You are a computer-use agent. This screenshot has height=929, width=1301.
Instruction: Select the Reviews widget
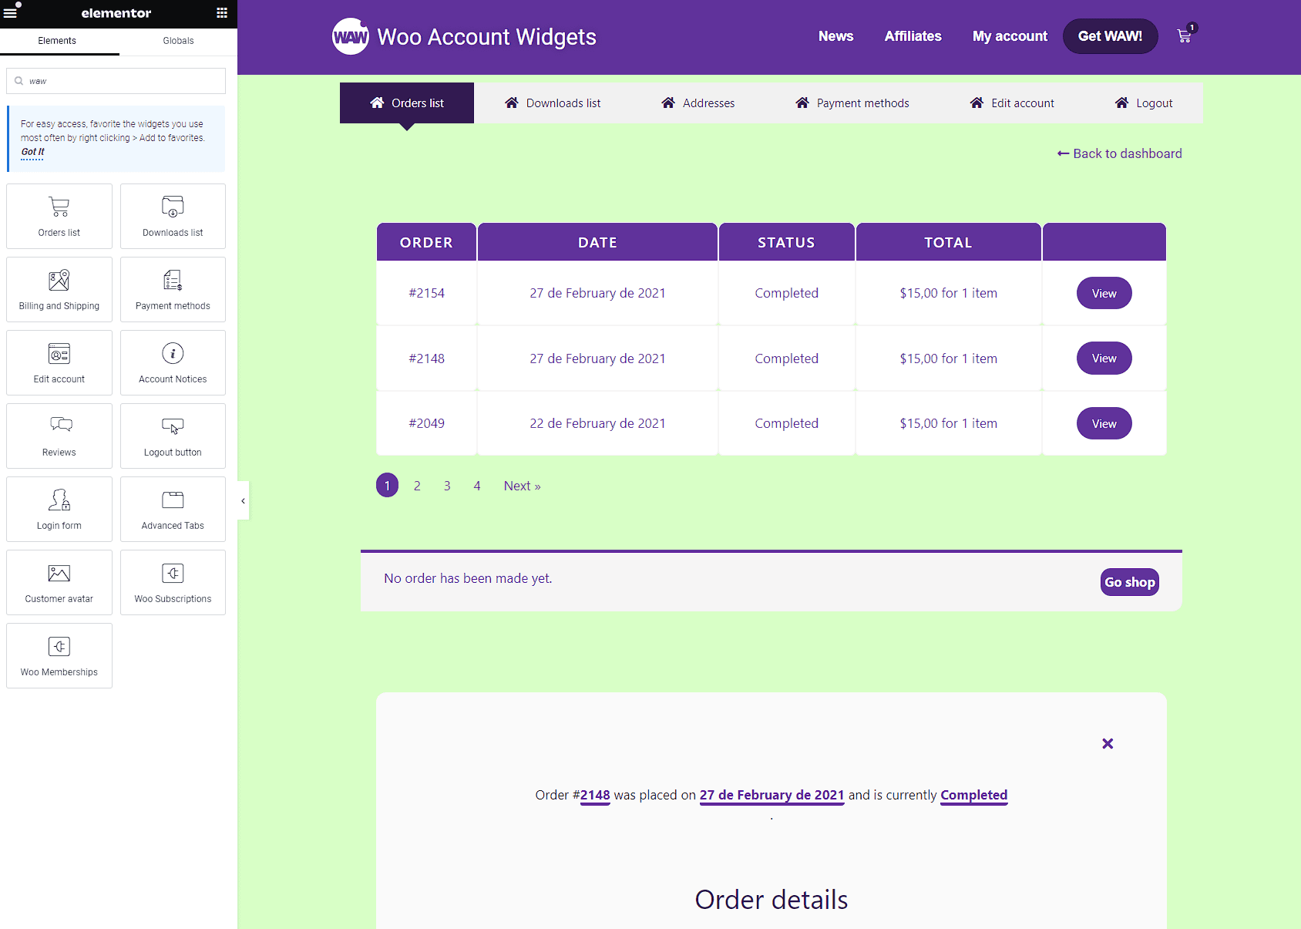click(59, 436)
